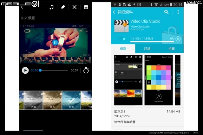Tap the Bluetooth status icon
The height and width of the screenshot is (135, 203).
151,5
